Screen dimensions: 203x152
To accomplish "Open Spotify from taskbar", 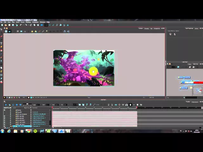I will (x=35, y=131).
